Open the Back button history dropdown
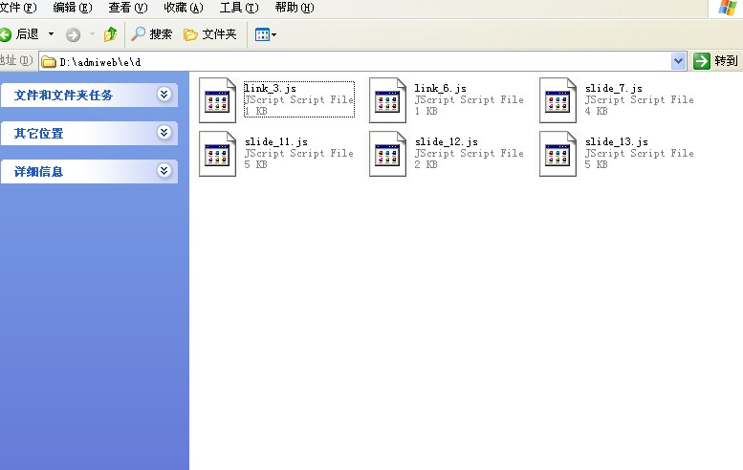Viewport: 743px width, 470px height. 52,34
